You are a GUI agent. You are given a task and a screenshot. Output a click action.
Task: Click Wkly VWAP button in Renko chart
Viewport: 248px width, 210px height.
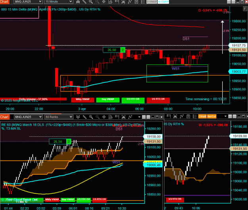pos(52,200)
